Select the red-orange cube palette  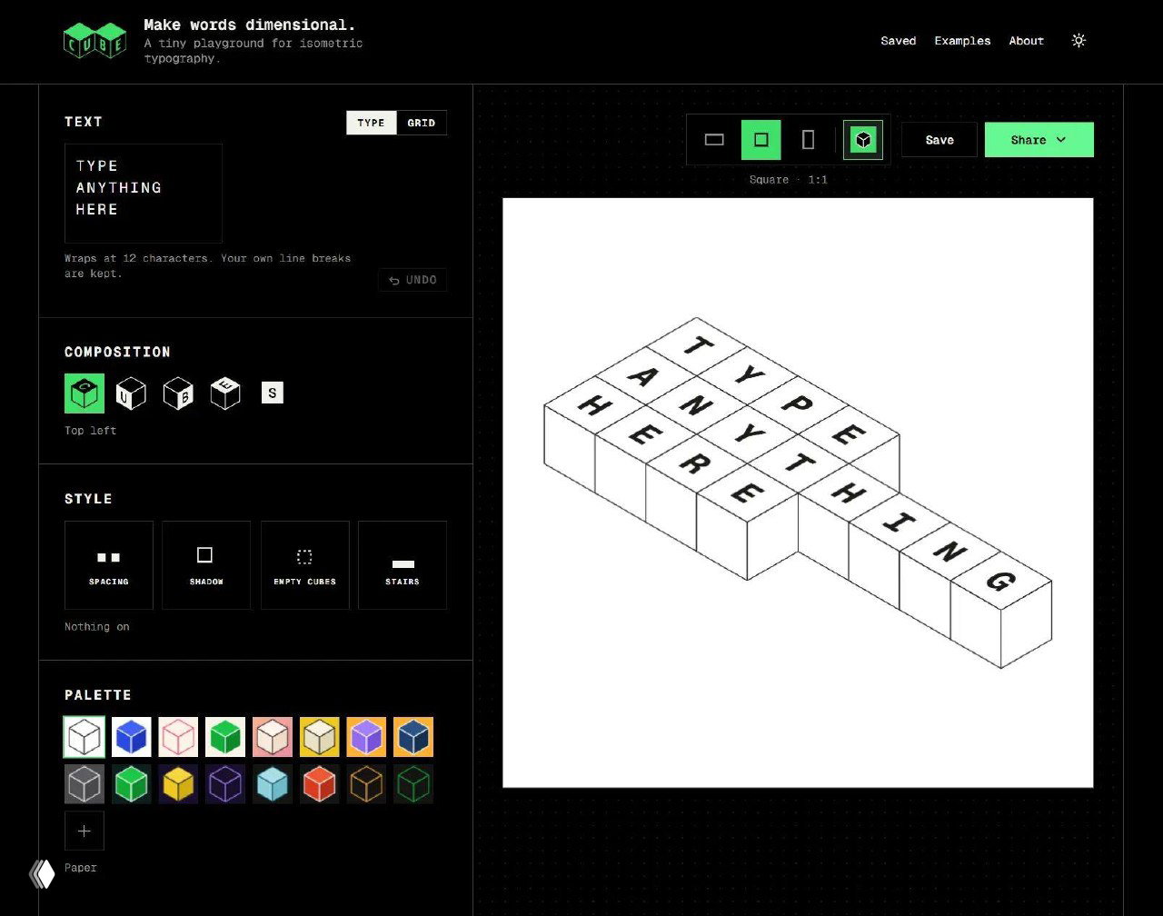320,783
